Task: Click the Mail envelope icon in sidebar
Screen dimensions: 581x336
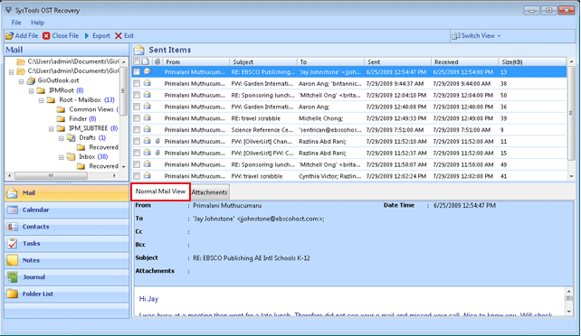Action: pos(13,193)
